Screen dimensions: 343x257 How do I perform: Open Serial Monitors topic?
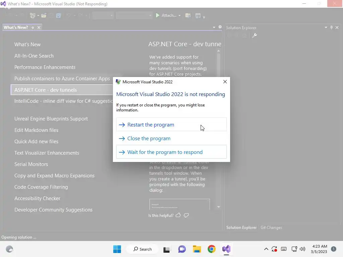coord(31,164)
